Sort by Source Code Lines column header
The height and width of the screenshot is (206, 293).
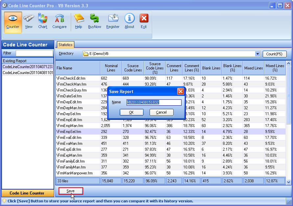pyautogui.click(x=133, y=68)
